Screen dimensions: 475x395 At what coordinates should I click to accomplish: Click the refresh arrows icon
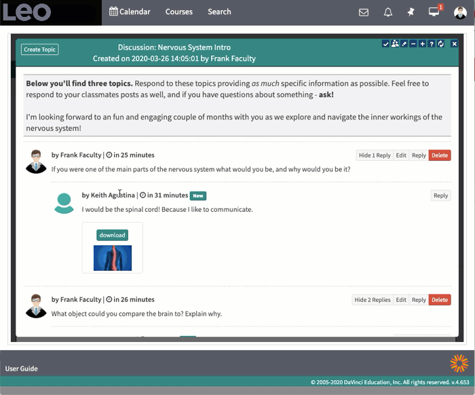tap(441, 44)
